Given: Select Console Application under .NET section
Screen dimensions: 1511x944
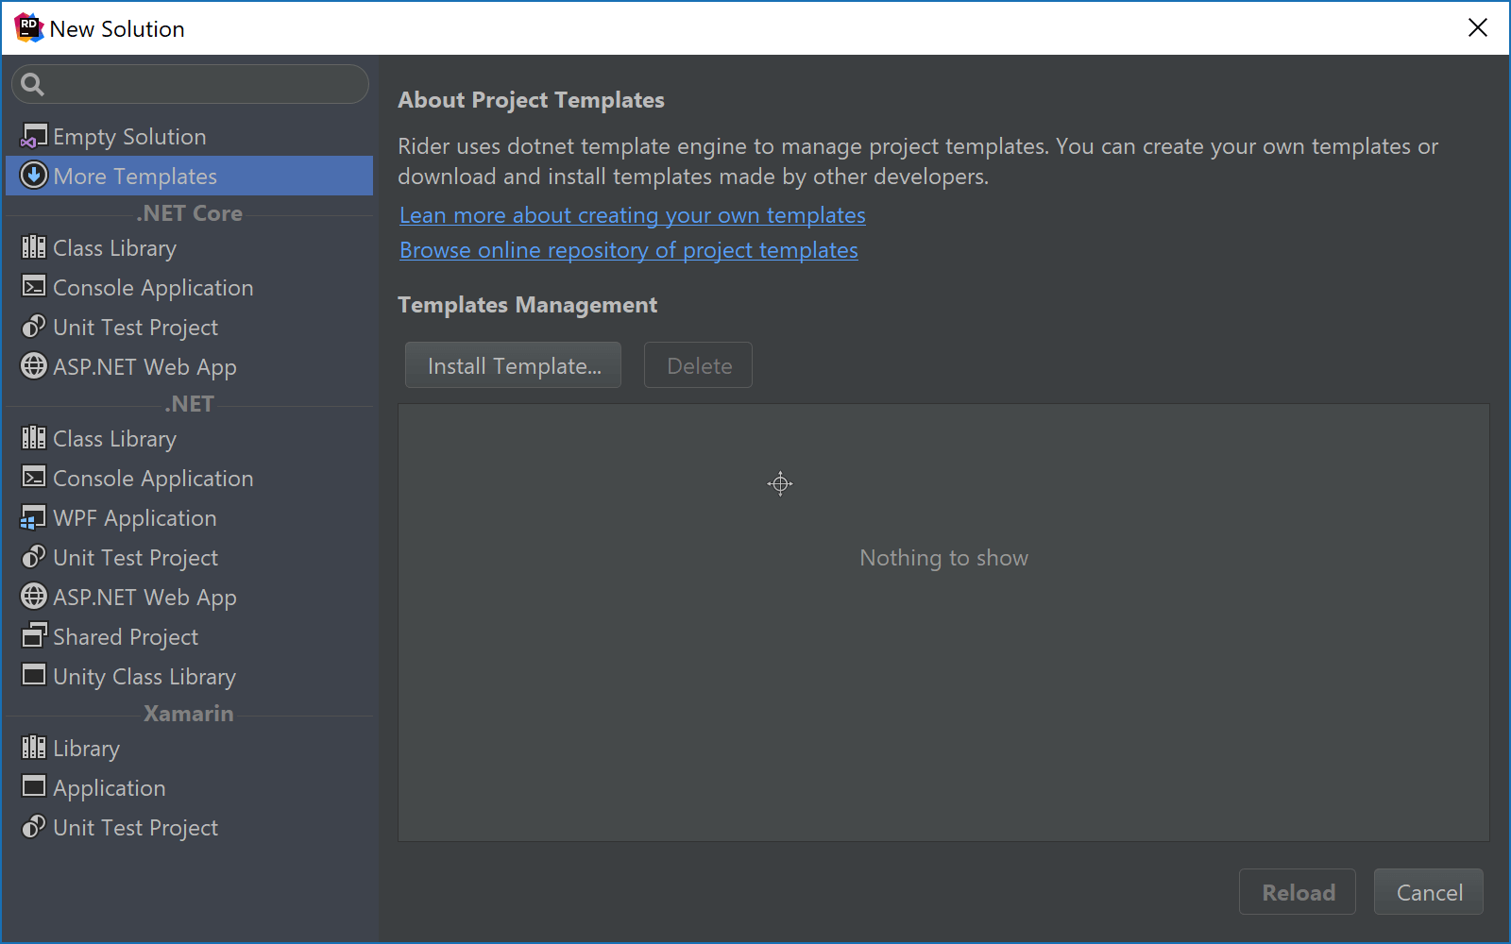Looking at the screenshot, I should pyautogui.click(x=189, y=478).
